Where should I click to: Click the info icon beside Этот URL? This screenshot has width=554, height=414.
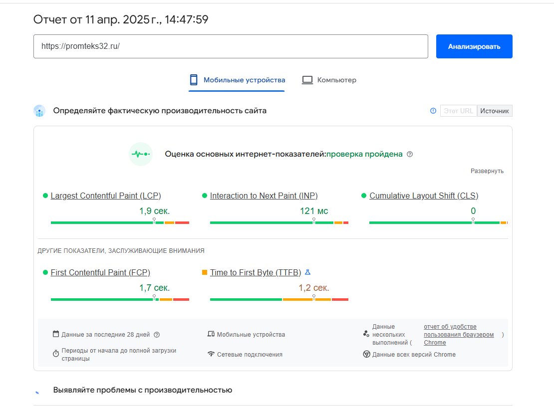pos(433,111)
